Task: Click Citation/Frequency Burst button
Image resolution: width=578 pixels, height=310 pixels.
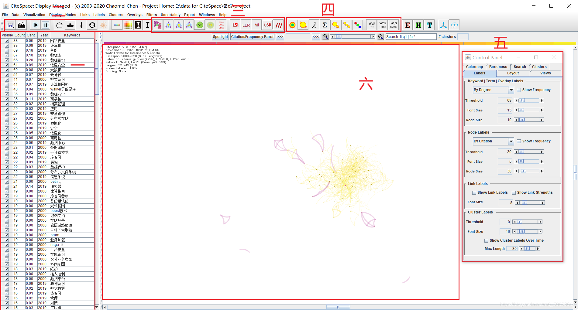Action: click(x=252, y=37)
